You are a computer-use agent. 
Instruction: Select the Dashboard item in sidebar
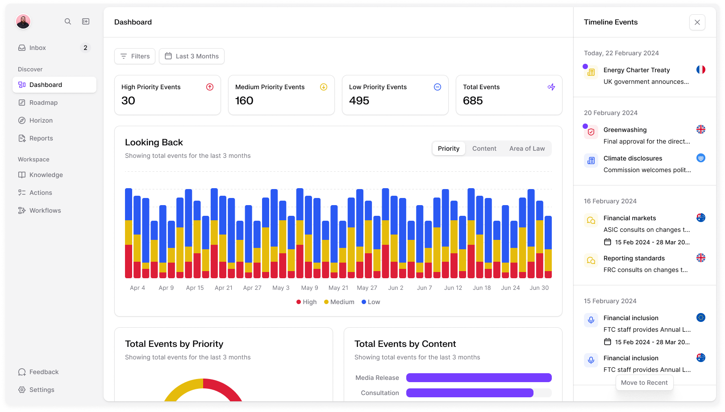(x=54, y=85)
